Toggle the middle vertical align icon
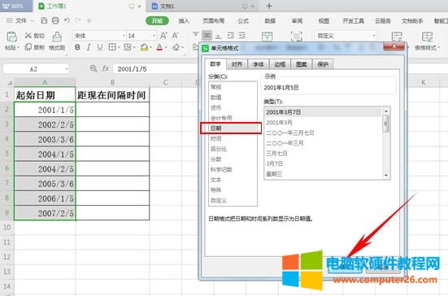Viewport: 448px width, 296px height. click(207, 35)
